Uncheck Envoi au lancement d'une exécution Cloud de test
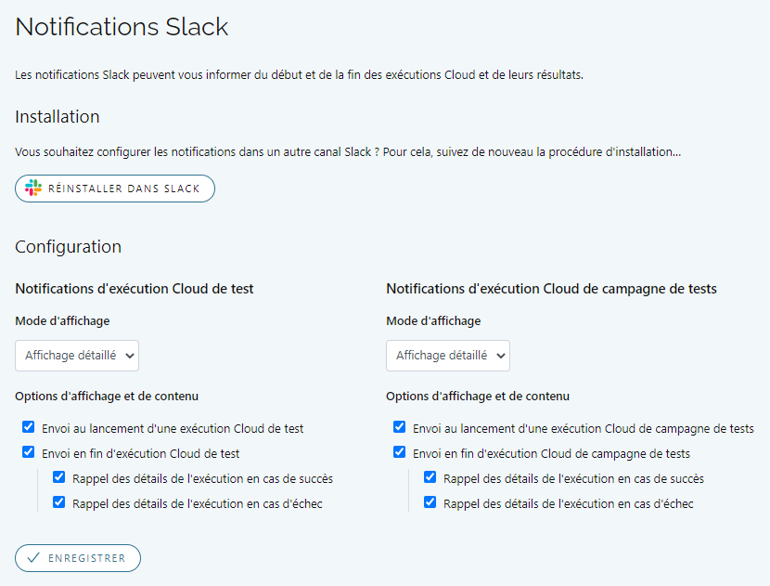The width and height of the screenshot is (770, 586). (28, 428)
